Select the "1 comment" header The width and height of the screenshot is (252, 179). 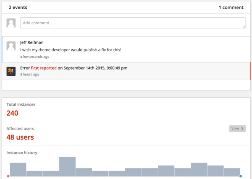point(231,7)
